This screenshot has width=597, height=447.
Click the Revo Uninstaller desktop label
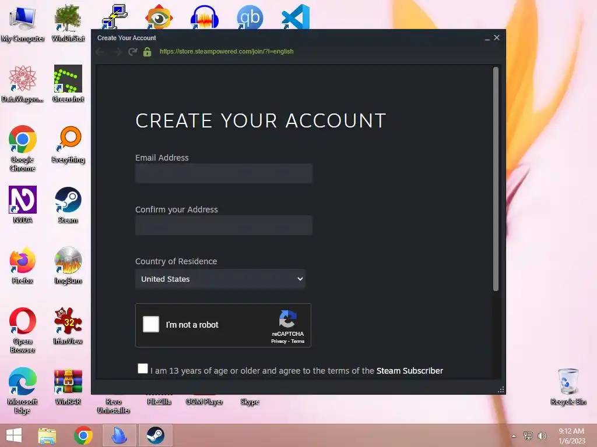(x=114, y=406)
